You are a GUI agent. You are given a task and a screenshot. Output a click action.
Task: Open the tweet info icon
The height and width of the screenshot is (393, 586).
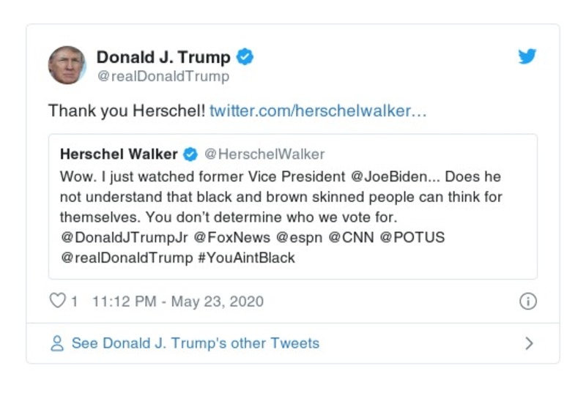(x=527, y=301)
